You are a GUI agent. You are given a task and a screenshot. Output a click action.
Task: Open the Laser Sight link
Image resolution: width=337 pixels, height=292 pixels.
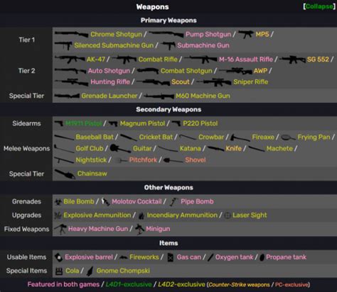250,215
